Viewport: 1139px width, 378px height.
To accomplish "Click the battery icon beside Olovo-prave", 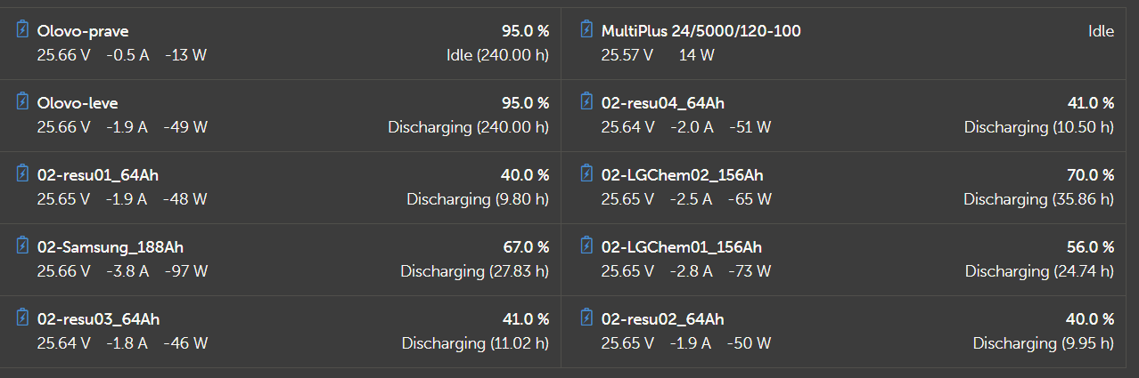I will 23,30.
